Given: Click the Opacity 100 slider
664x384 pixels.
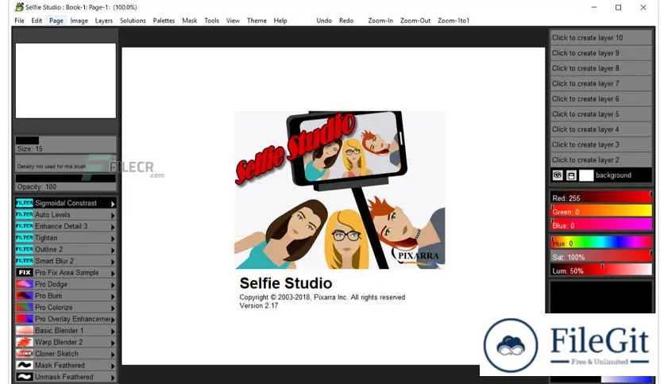Looking at the screenshot, I should (66, 182).
